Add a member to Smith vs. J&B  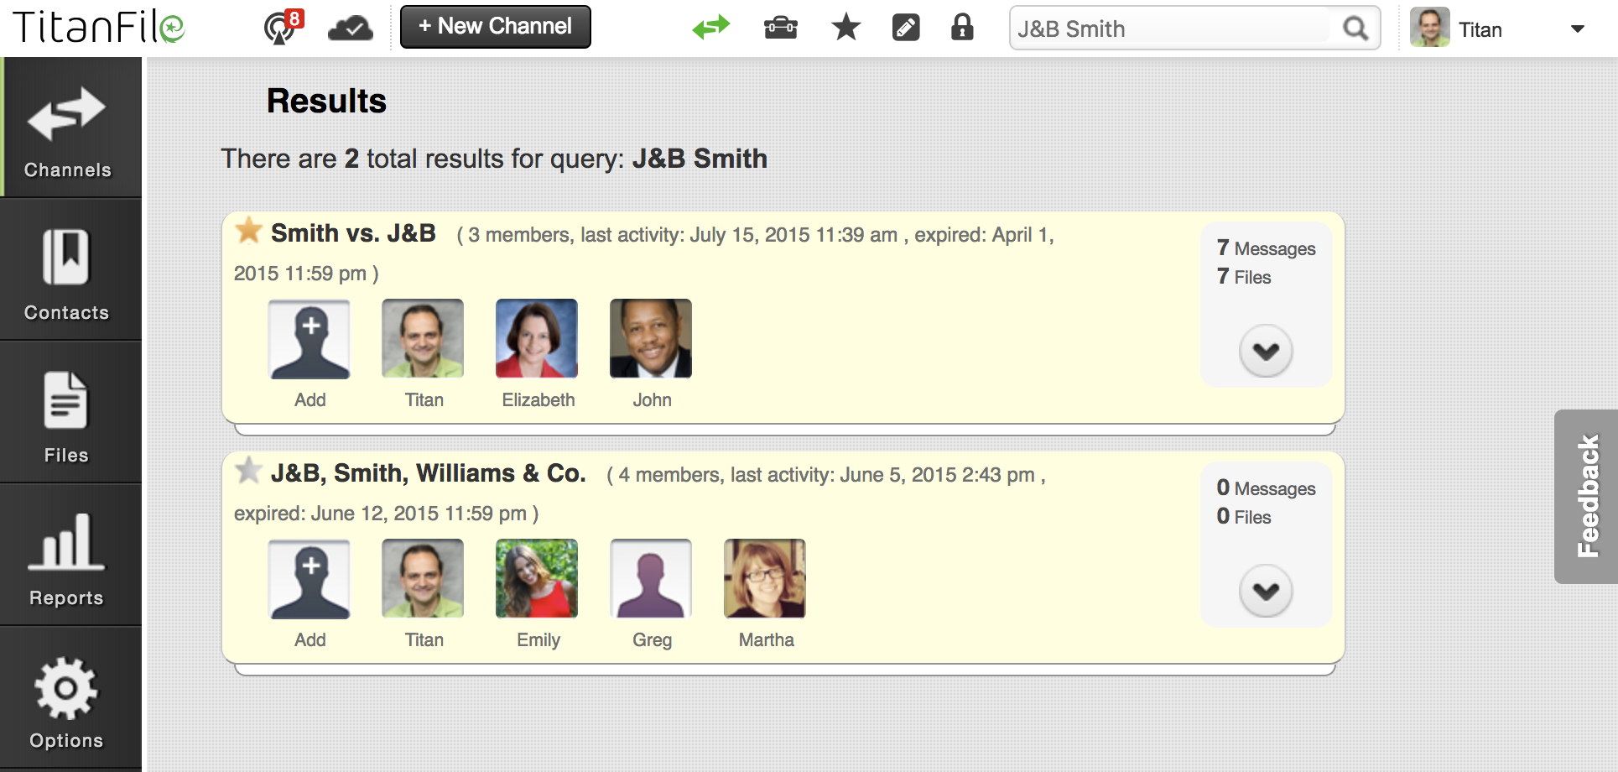310,339
